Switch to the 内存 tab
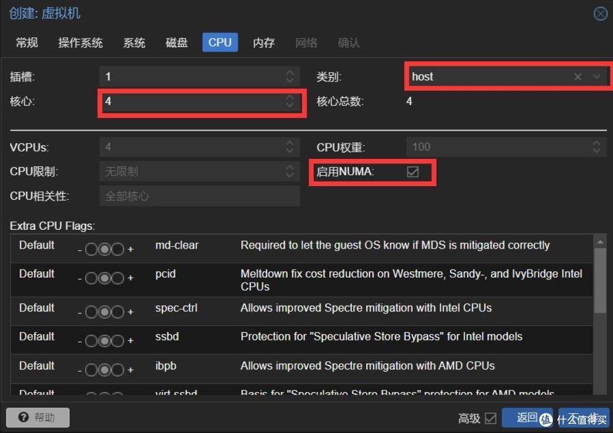Viewport: 613px width, 433px height. click(264, 43)
